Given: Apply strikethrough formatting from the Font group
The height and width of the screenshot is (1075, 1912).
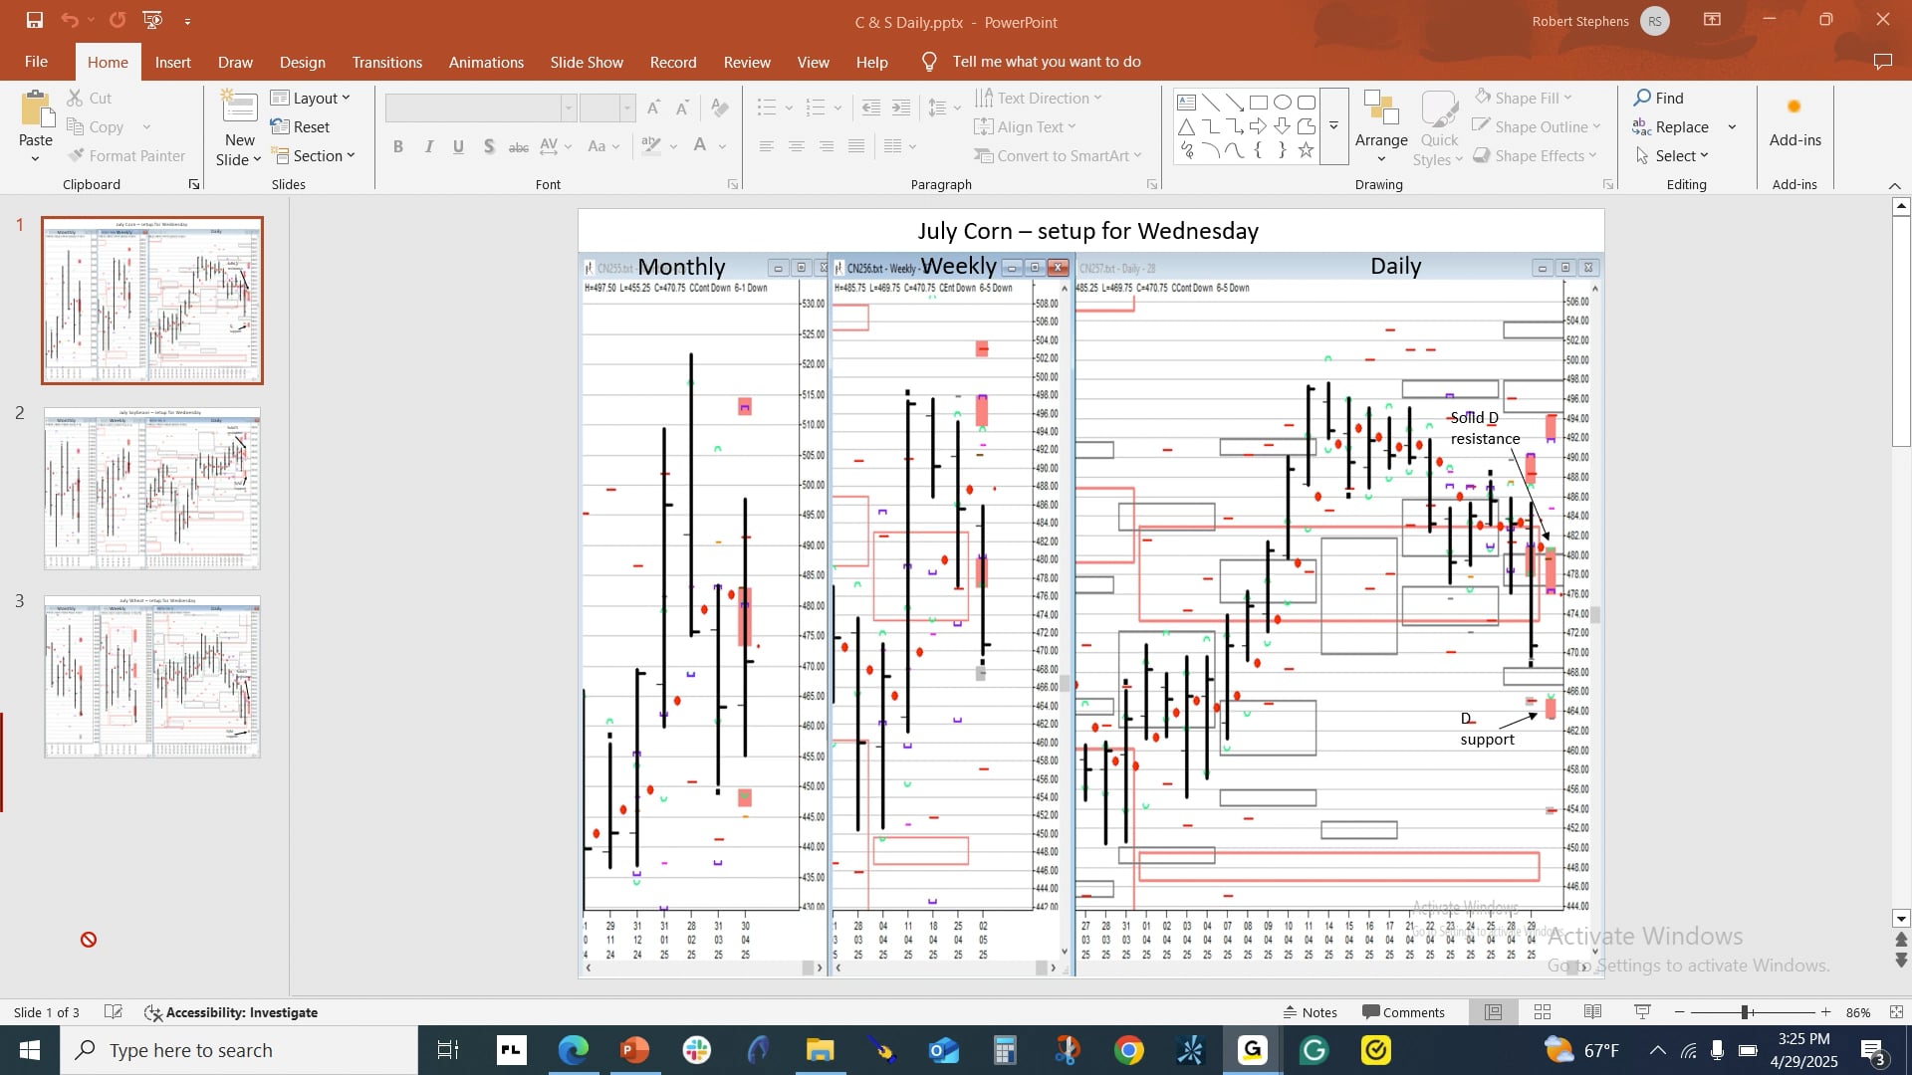Looking at the screenshot, I should pos(518,146).
